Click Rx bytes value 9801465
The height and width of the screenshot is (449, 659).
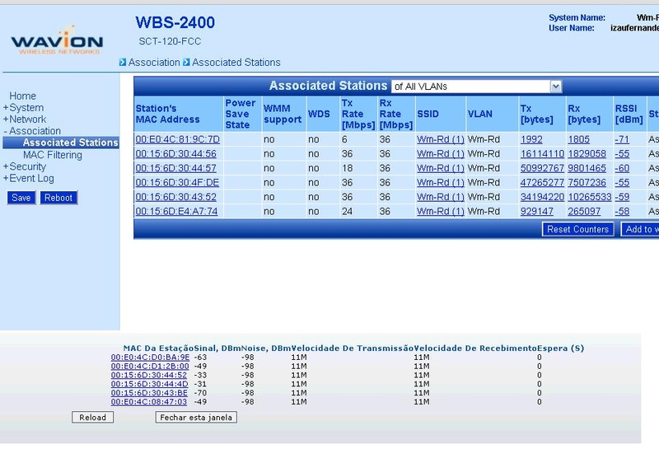tap(587, 168)
